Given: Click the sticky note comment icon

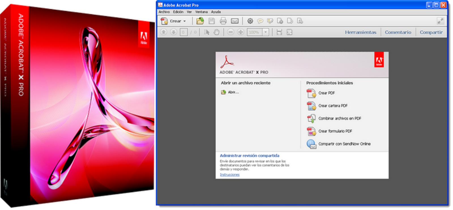Looking at the screenshot, I should click(260, 21).
